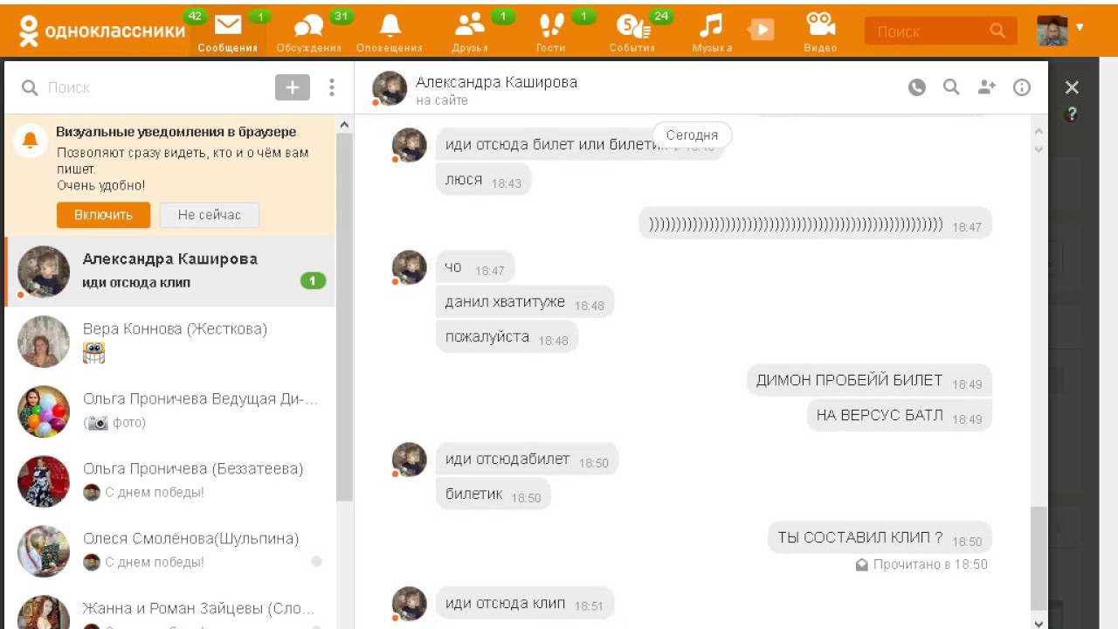Open Александра Каширова profile name in header
Image resolution: width=1118 pixels, height=629 pixels.
coord(496,82)
